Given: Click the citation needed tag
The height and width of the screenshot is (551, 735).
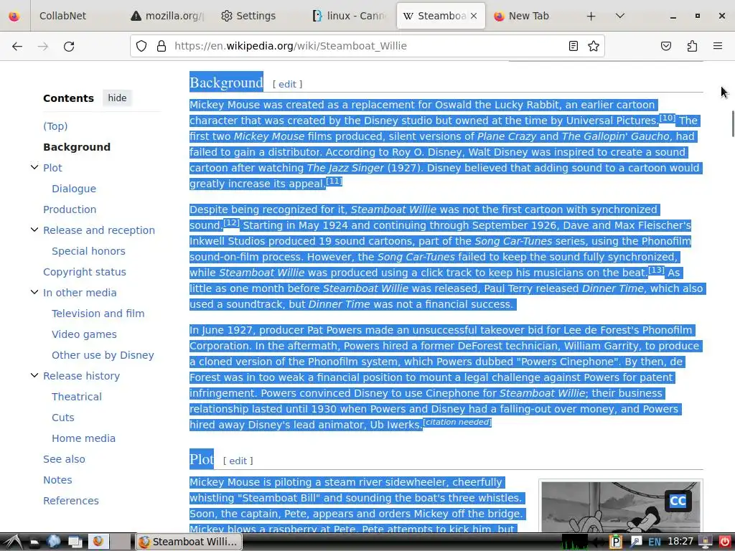Looking at the screenshot, I should click(457, 422).
